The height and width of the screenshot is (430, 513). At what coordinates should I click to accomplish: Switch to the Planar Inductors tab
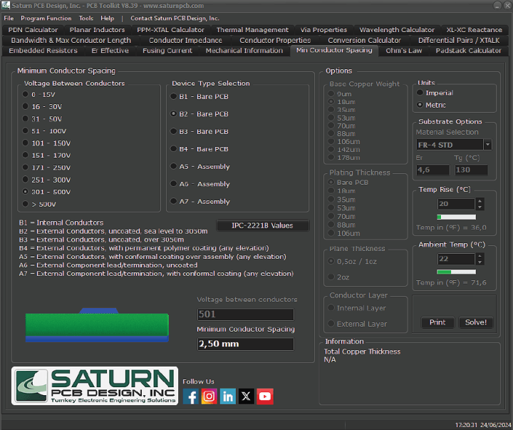pos(97,30)
